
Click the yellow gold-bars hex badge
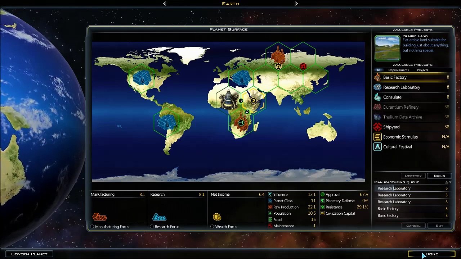(x=278, y=67)
